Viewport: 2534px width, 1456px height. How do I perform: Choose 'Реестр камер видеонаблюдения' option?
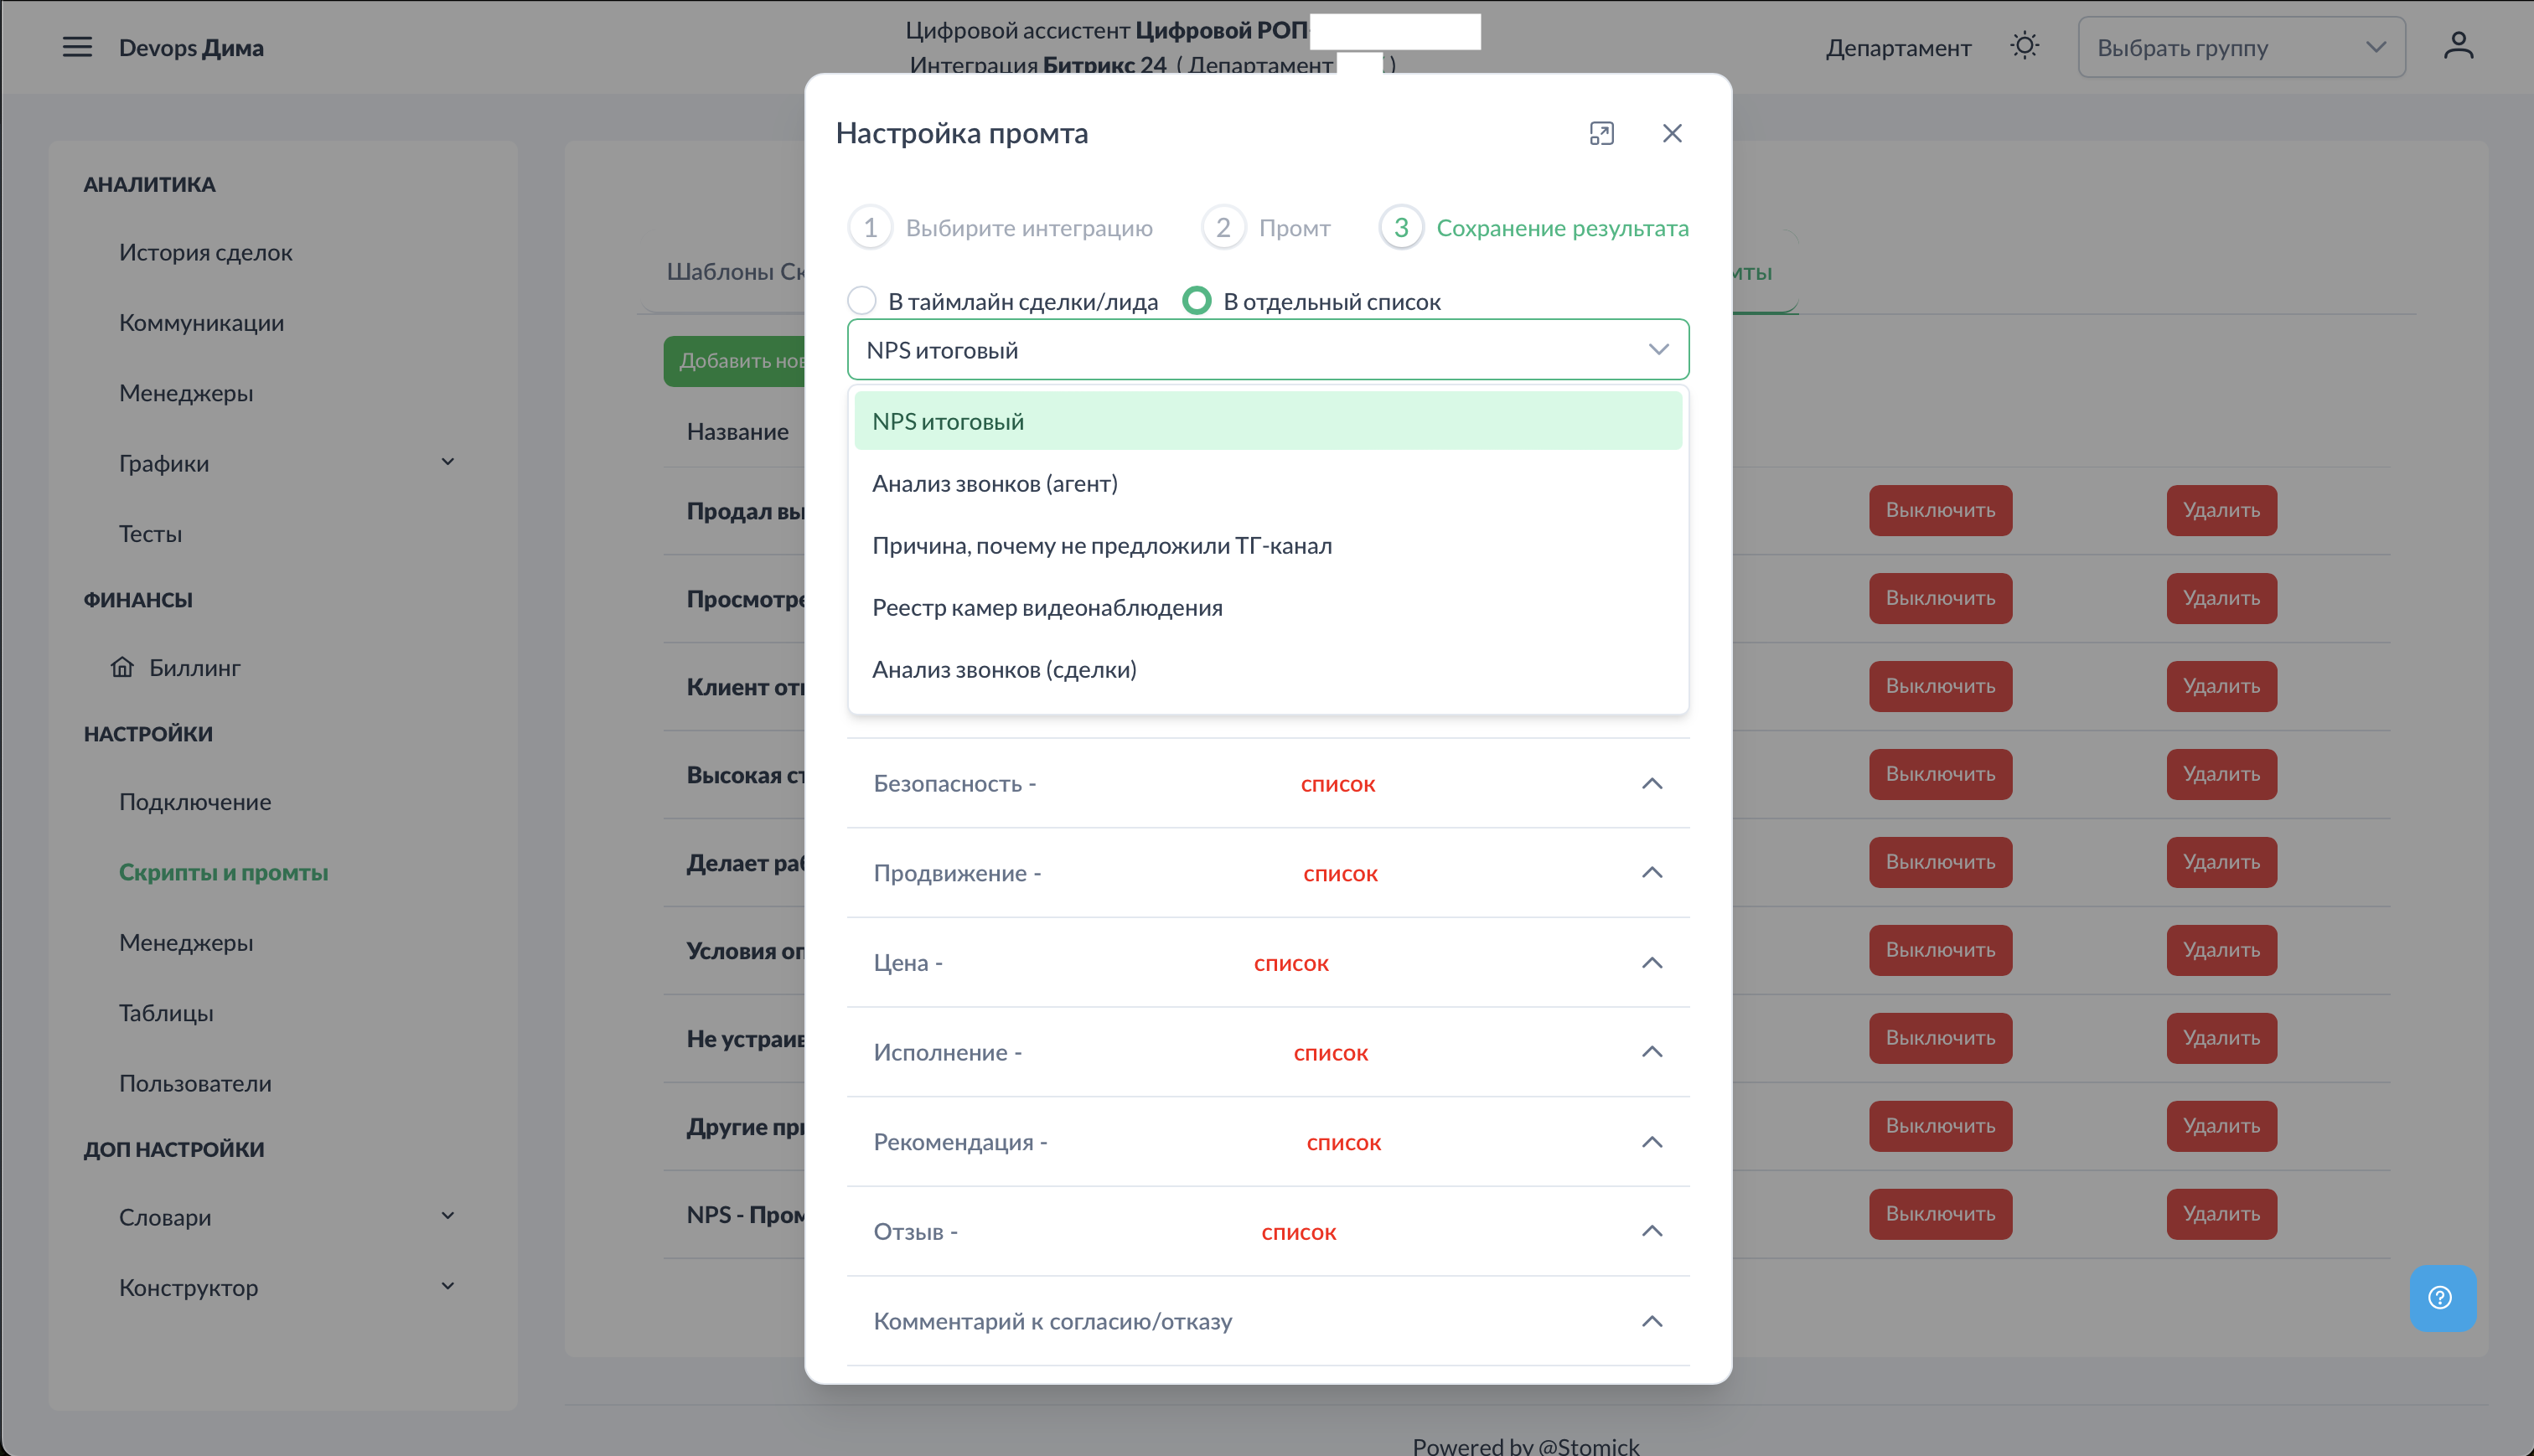coord(1046,608)
